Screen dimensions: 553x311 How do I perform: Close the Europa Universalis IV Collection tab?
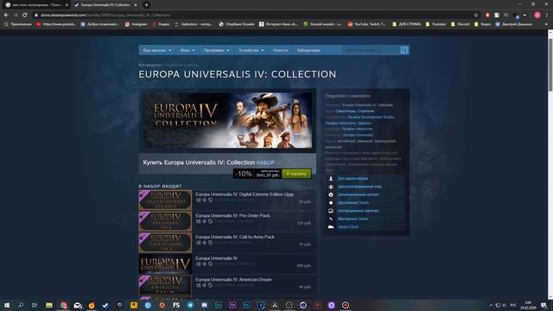pos(136,5)
